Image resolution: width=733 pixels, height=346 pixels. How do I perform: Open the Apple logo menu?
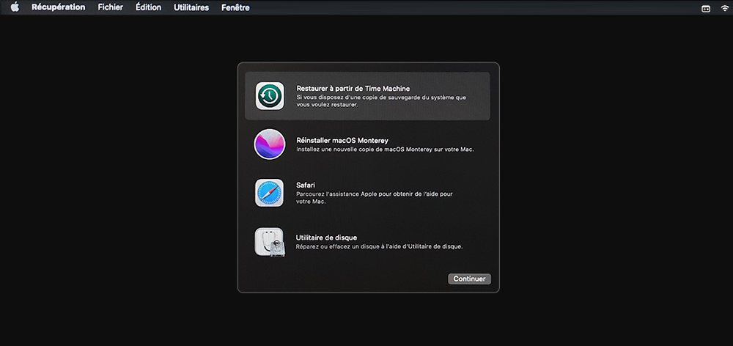pos(15,7)
